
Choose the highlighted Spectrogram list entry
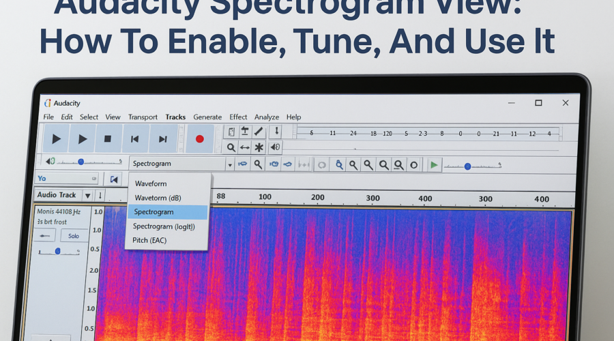click(168, 212)
